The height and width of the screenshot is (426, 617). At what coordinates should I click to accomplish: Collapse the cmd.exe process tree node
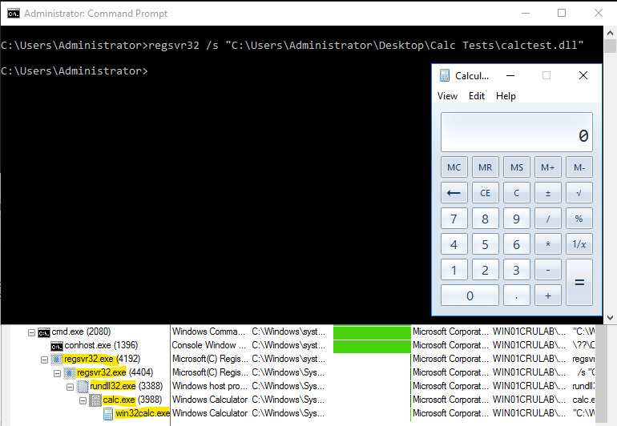[30, 332]
